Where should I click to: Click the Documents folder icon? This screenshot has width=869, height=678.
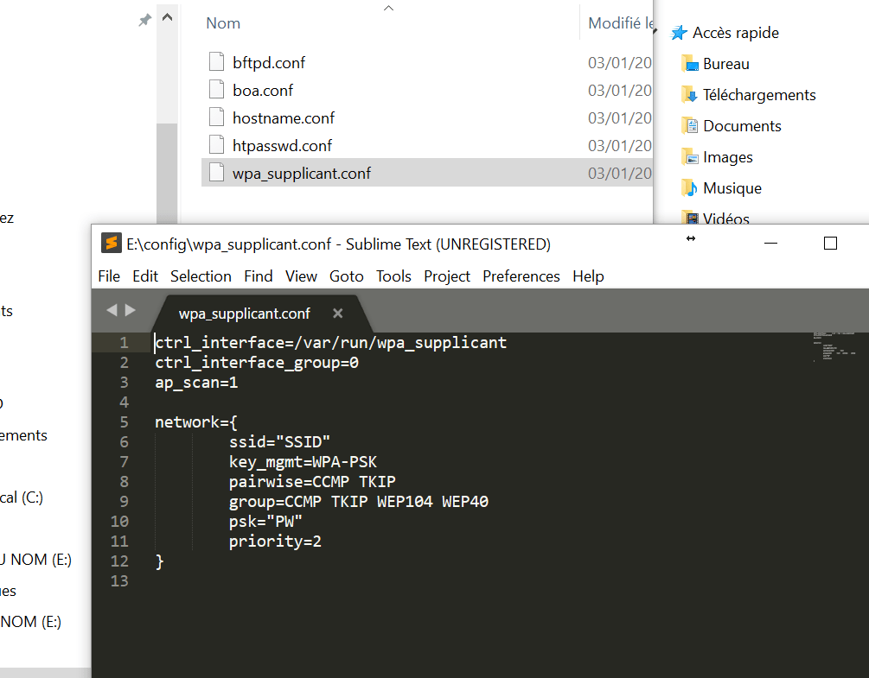(689, 125)
